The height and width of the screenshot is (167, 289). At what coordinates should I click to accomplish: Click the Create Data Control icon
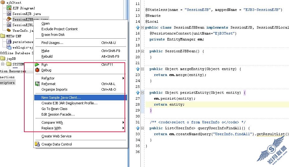coord(37,144)
